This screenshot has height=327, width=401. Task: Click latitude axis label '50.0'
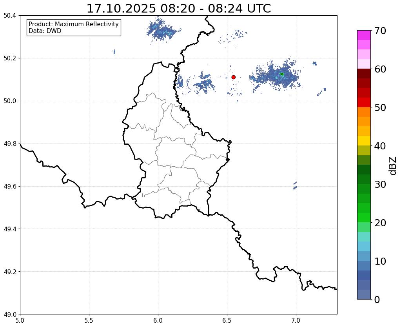pos(10,101)
